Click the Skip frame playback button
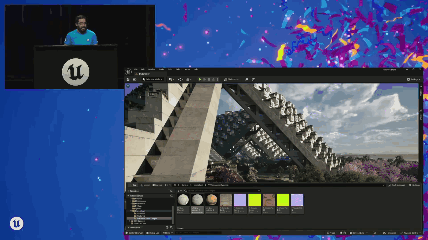Viewport: 428px width, 240px height. (x=205, y=79)
